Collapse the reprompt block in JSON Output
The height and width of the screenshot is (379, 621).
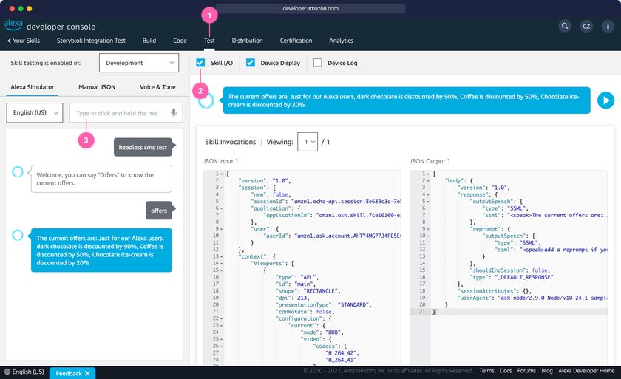(428, 229)
